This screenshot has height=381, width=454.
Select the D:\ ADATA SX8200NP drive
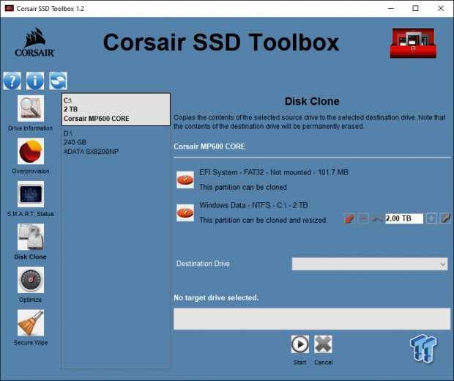click(116, 142)
